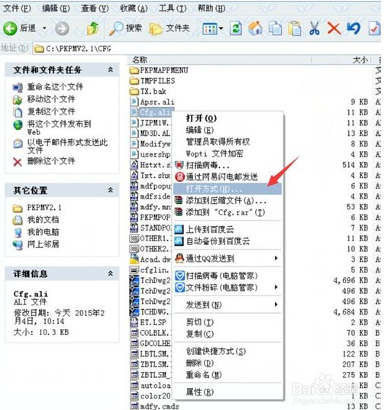
Task: Click the green Back arrow icon
Action: pyautogui.click(x=10, y=28)
